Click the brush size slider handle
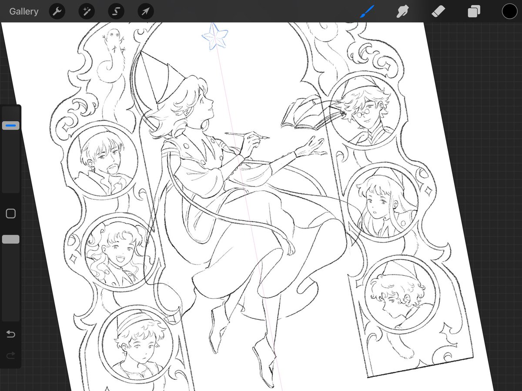This screenshot has width=522, height=391. (10, 126)
